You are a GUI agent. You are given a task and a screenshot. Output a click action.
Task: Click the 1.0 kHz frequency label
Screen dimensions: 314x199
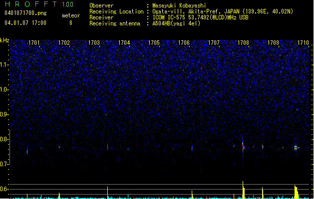pos(4,90)
